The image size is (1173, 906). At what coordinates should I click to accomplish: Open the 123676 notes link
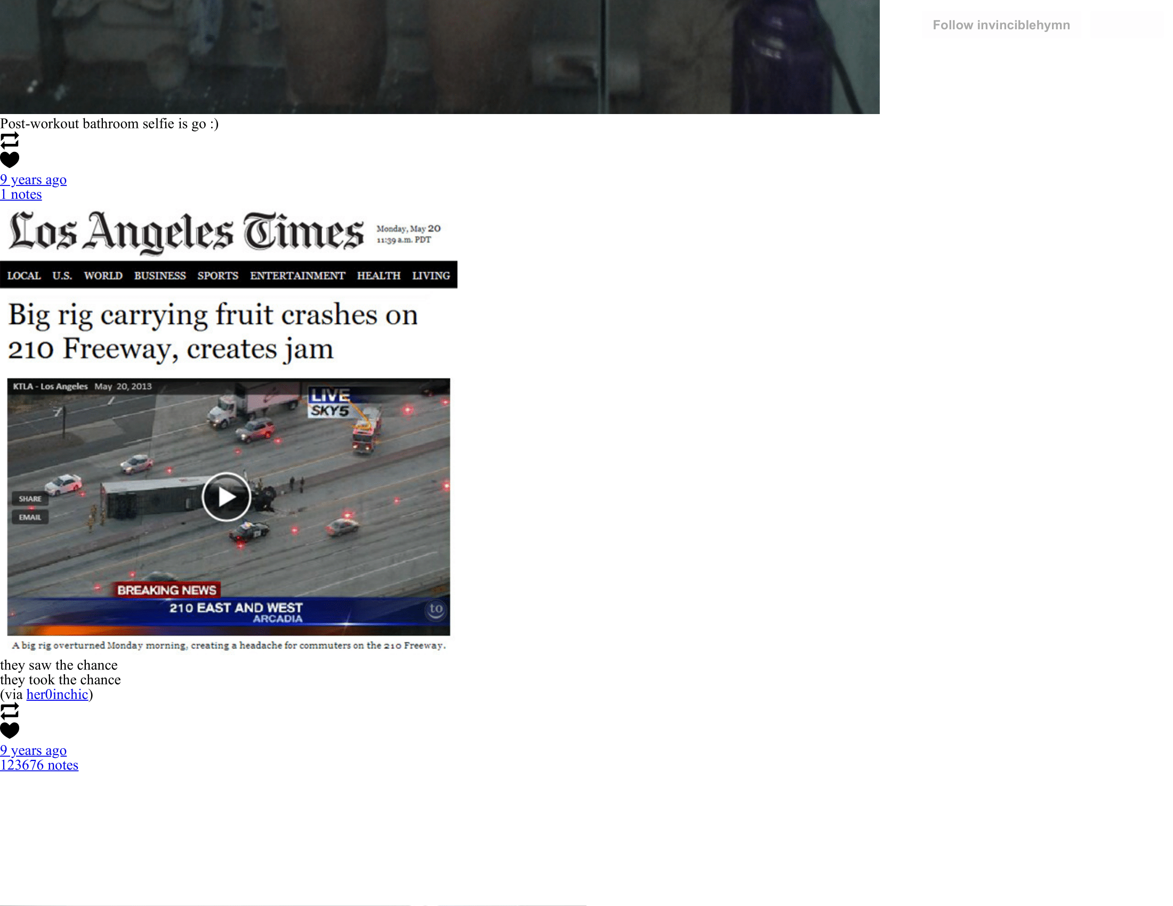click(x=39, y=765)
